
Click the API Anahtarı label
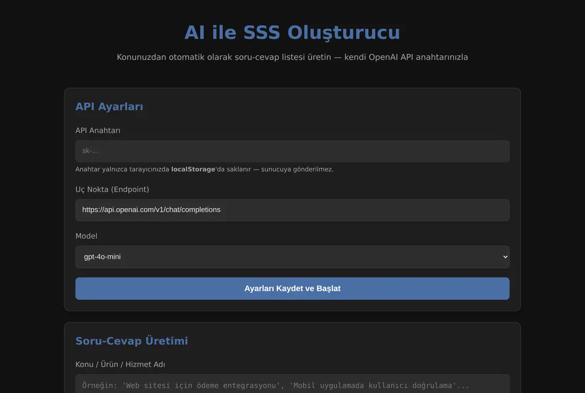pyautogui.click(x=98, y=130)
